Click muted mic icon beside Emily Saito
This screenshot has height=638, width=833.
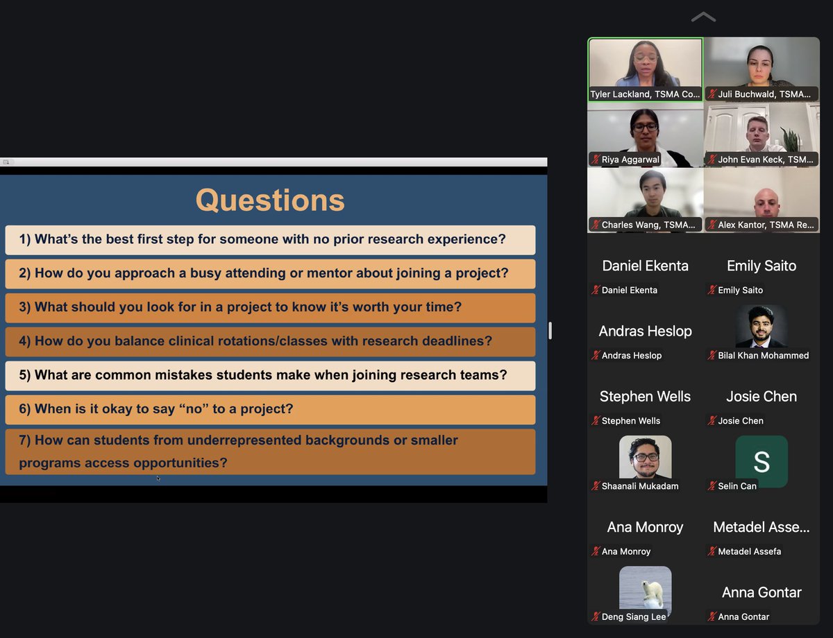point(712,290)
